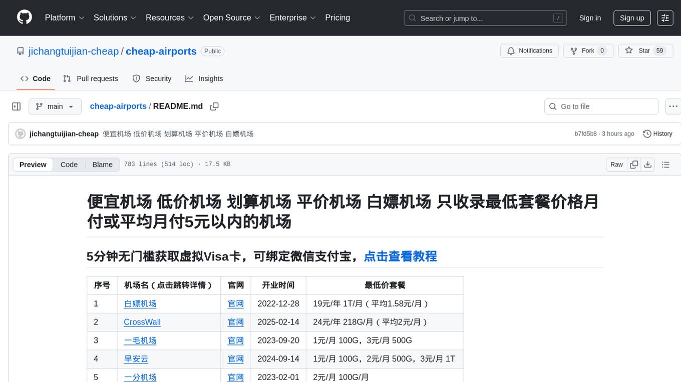The image size is (681, 382).
Task: Open 官网 link for 白嫖机场 row
Action: (236, 303)
